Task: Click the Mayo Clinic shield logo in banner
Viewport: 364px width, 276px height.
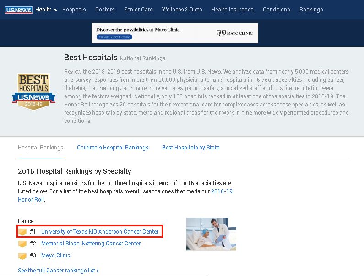Action: 221,34
